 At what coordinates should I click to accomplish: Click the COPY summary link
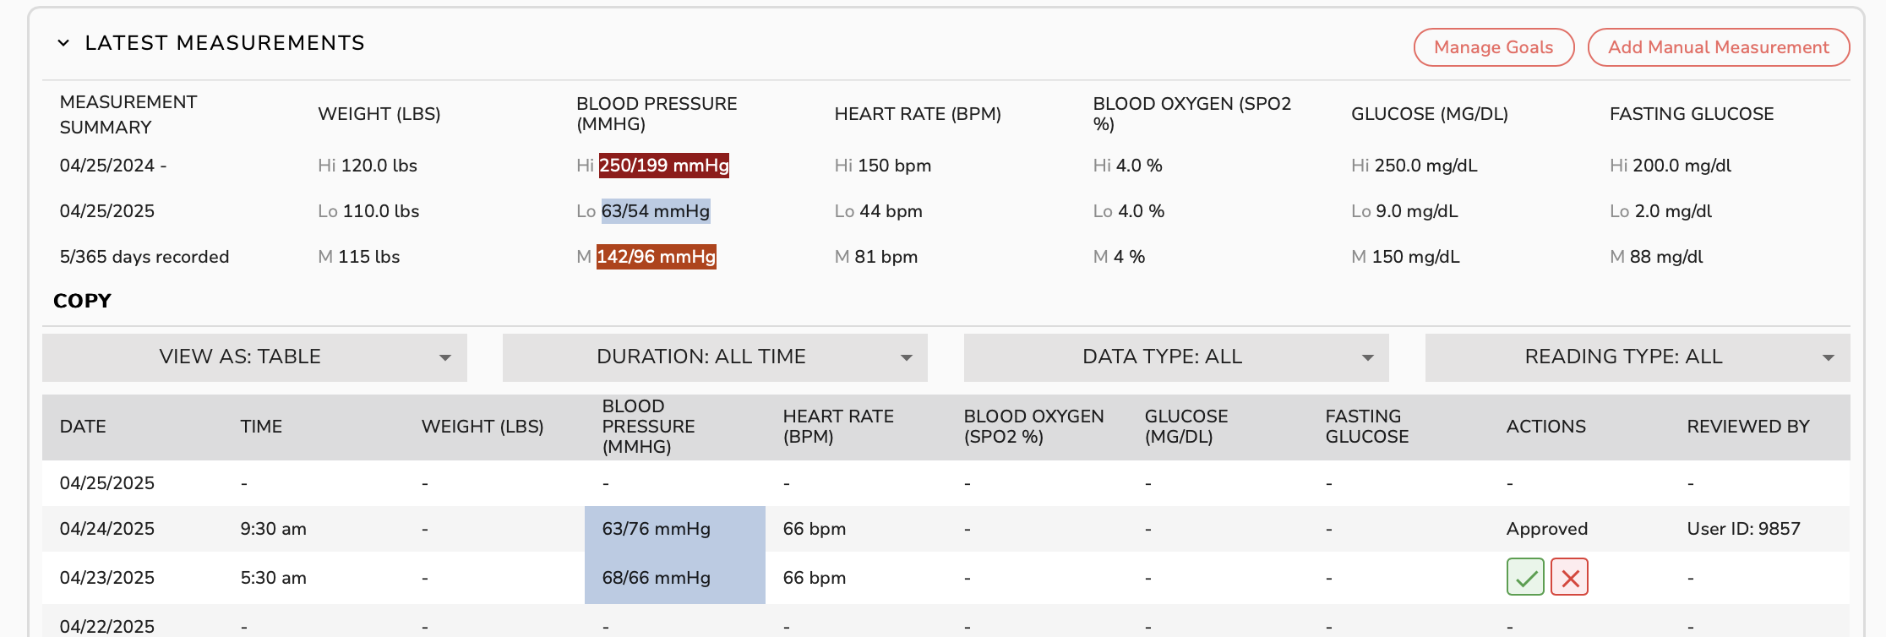click(x=82, y=301)
